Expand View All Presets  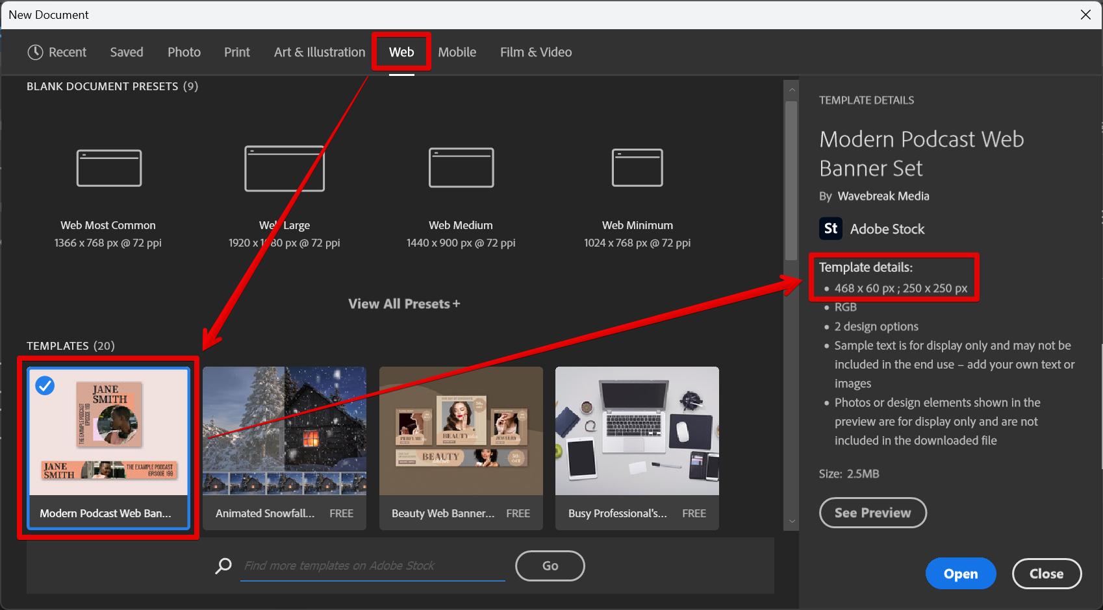(x=403, y=304)
